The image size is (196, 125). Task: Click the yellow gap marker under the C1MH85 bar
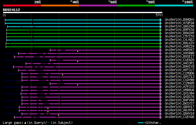[x=77, y=85]
